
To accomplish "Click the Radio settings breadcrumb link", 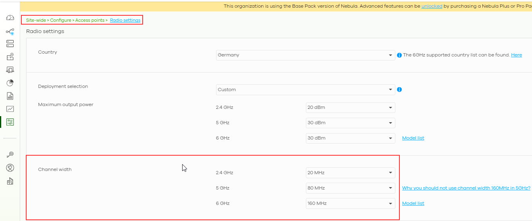I will [x=125, y=20].
